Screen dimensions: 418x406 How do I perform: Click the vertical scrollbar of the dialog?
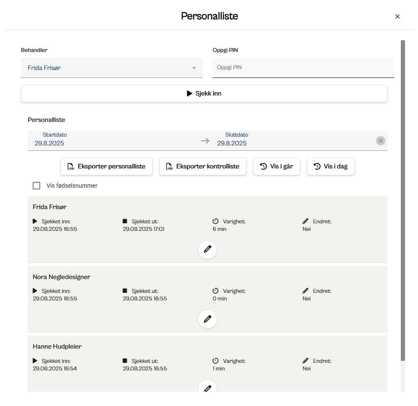403,200
